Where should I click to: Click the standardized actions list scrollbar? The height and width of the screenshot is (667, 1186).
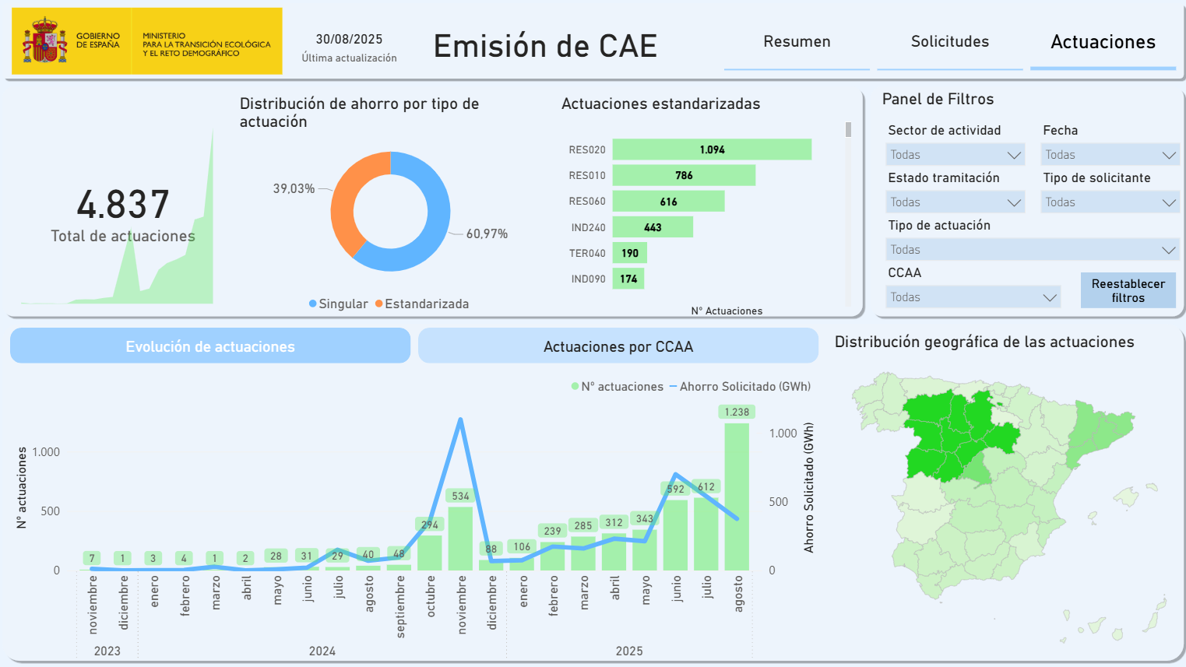pyautogui.click(x=848, y=129)
